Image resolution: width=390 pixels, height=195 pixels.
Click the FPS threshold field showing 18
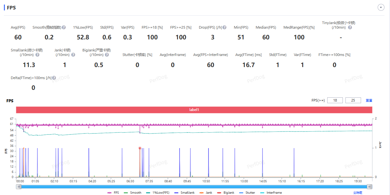[x=335, y=100]
